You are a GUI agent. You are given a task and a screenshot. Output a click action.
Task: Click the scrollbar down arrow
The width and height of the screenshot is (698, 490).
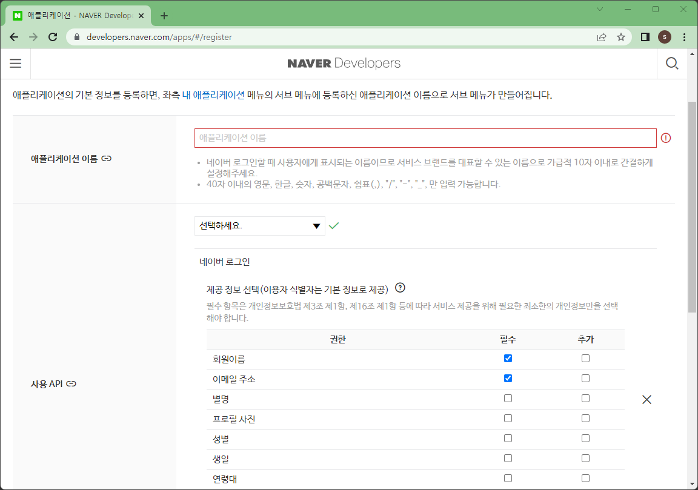692,484
